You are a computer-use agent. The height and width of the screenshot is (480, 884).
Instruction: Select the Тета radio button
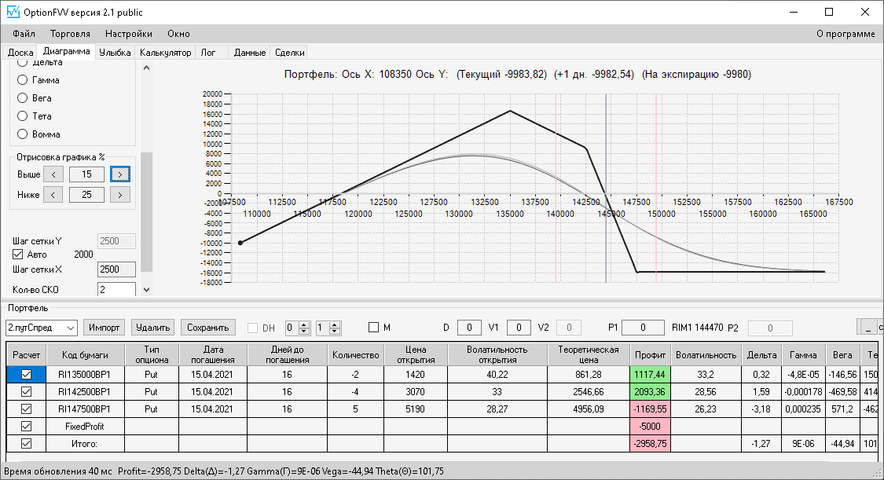click(x=23, y=116)
